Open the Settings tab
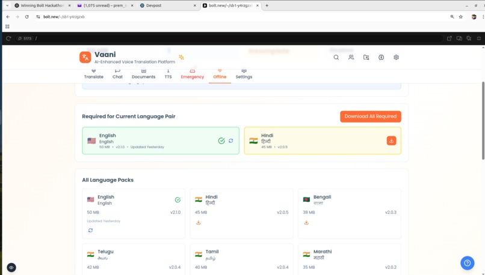The width and height of the screenshot is (485, 275). pyautogui.click(x=244, y=74)
